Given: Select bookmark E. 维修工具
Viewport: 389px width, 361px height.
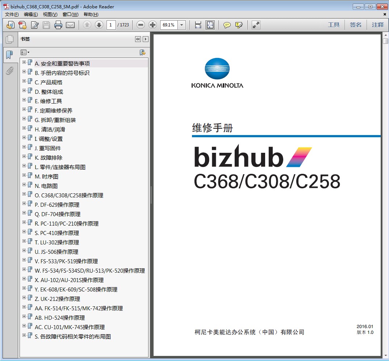Looking at the screenshot, I should (x=49, y=101).
